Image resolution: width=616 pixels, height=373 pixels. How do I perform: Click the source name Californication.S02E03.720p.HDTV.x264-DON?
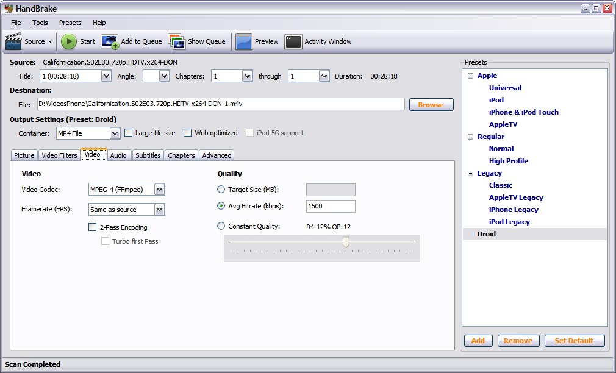click(110, 62)
